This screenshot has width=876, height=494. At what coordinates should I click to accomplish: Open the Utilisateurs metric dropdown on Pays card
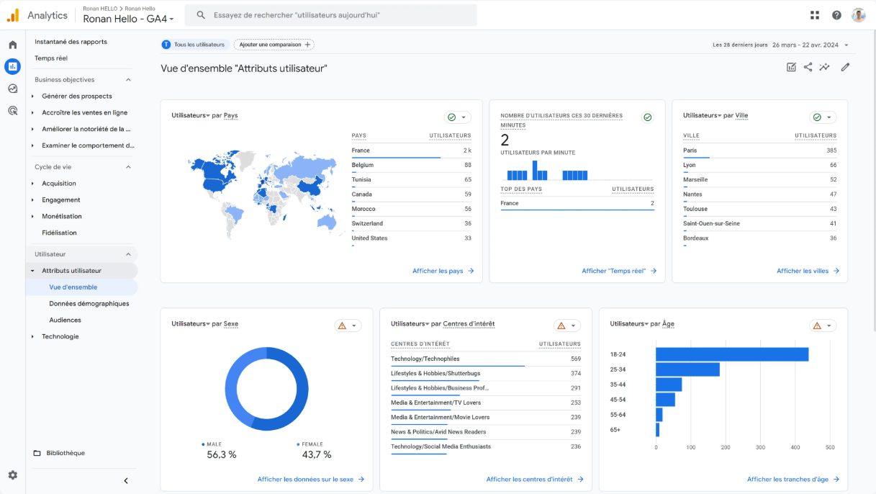(191, 115)
